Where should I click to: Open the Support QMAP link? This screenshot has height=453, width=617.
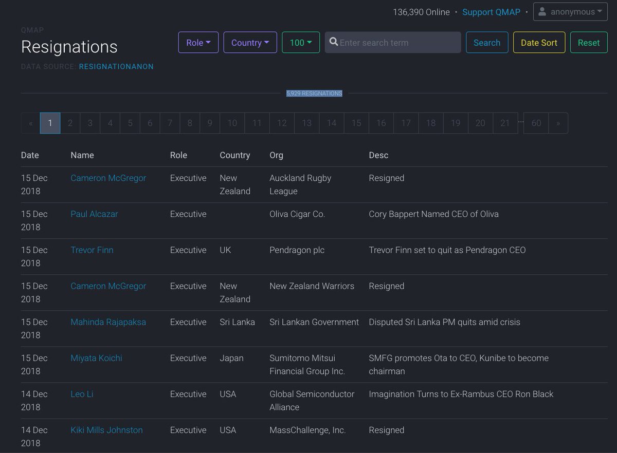[x=491, y=12]
